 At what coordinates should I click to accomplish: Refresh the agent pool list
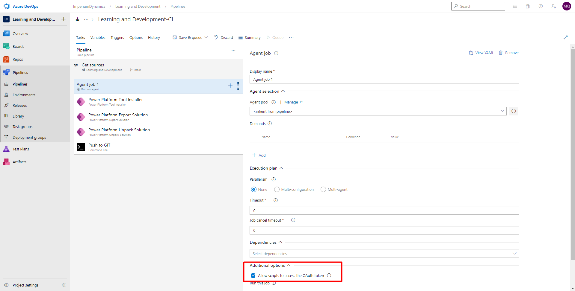coord(514,111)
